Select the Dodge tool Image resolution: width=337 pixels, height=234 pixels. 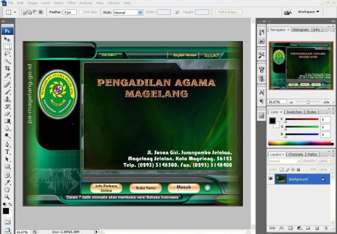[x=7, y=136]
